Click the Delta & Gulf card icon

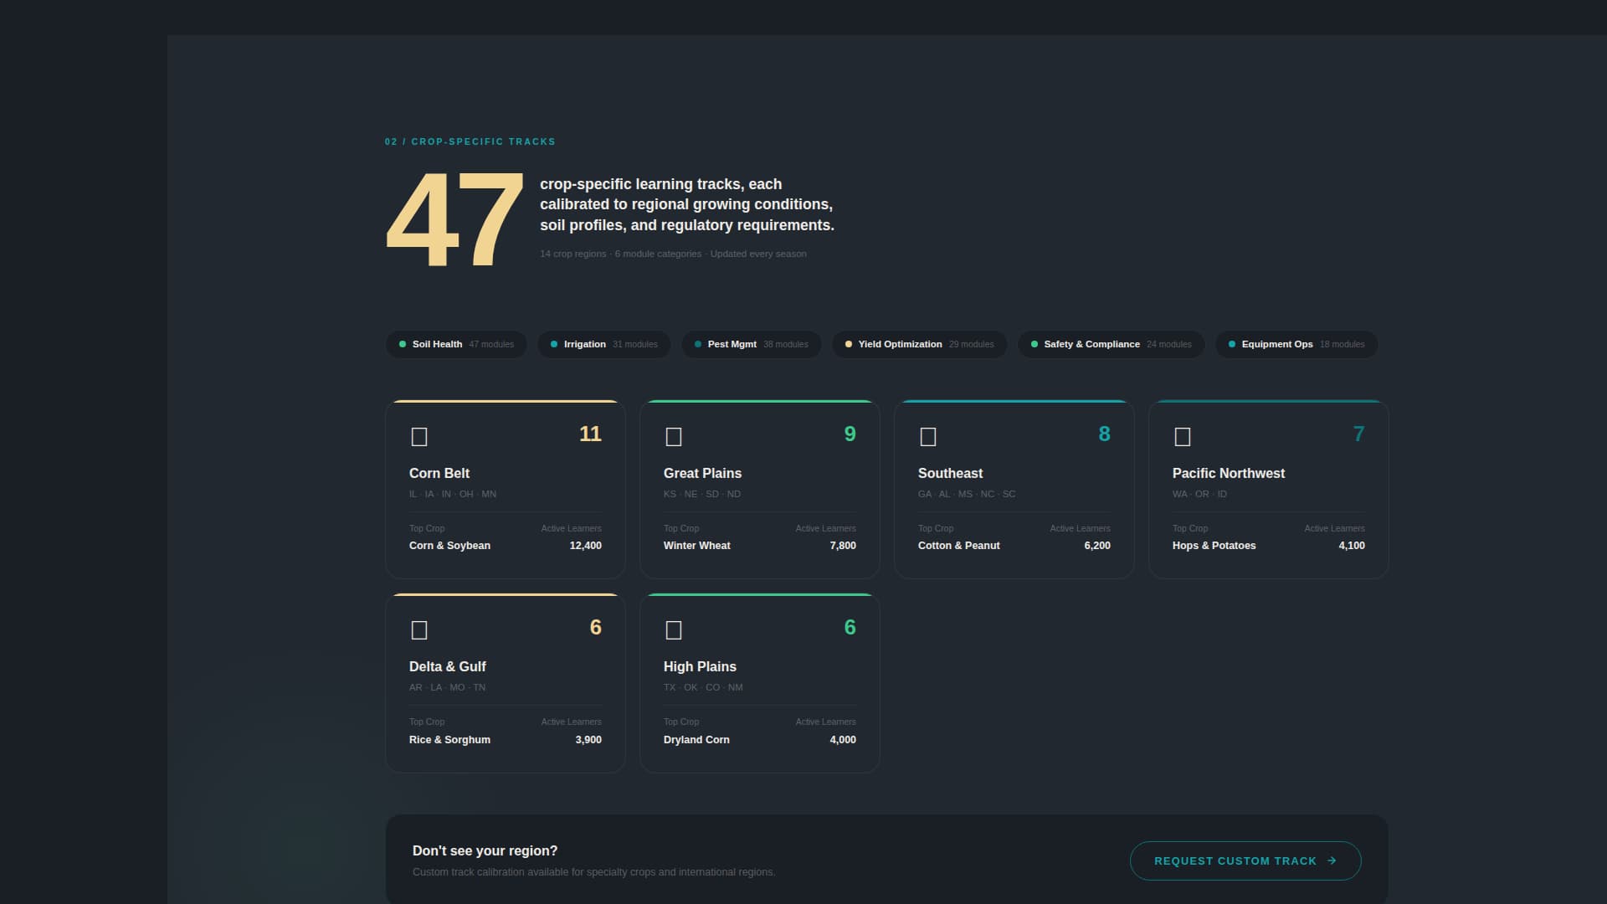(419, 630)
